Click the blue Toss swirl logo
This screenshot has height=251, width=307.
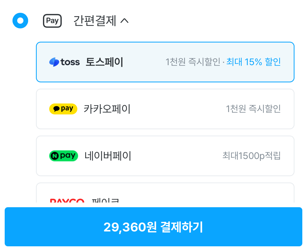coord(54,62)
